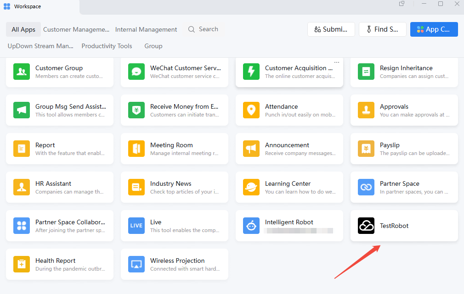Click the Intelligent Robot app icon
464x294 pixels.
coord(251,226)
